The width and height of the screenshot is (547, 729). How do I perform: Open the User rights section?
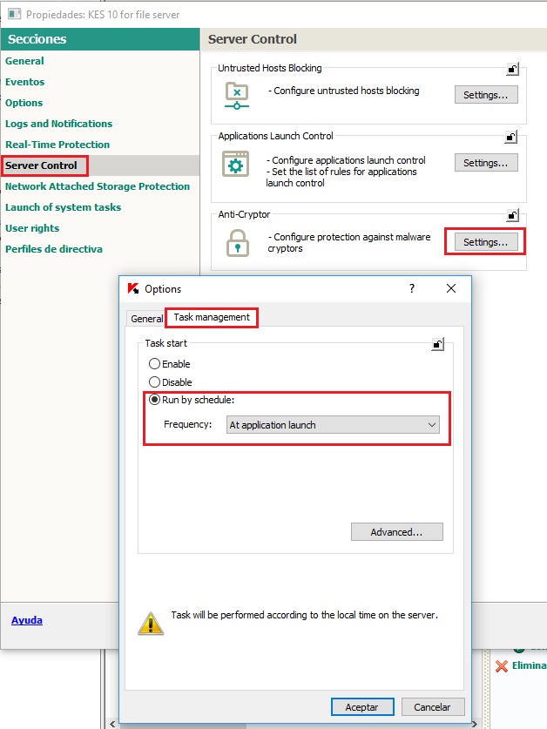[x=32, y=228]
